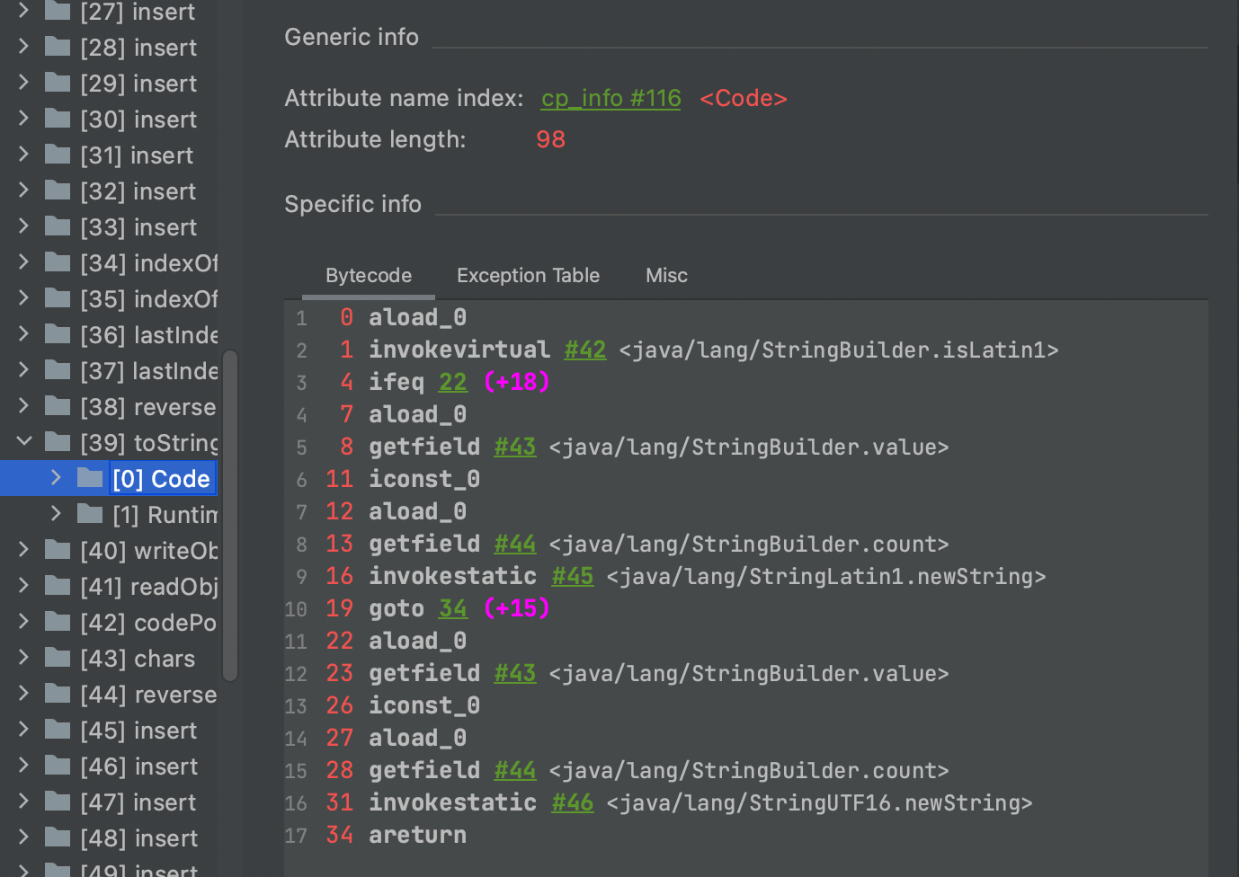1239x877 pixels.
Task: Click the iconst_0 instruction at offset 11
Action: point(424,479)
